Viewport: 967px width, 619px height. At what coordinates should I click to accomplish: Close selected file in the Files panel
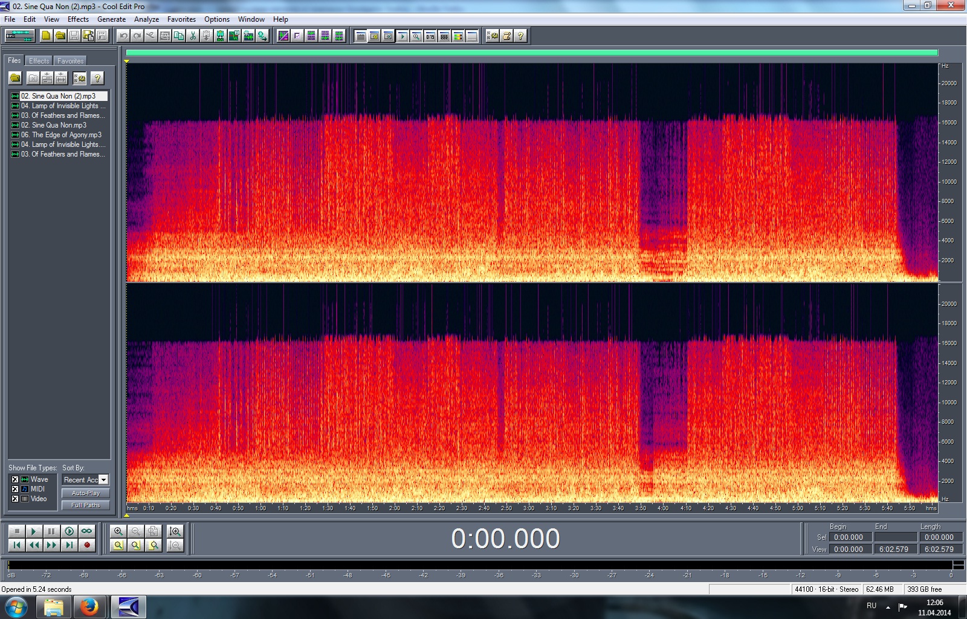pos(33,78)
